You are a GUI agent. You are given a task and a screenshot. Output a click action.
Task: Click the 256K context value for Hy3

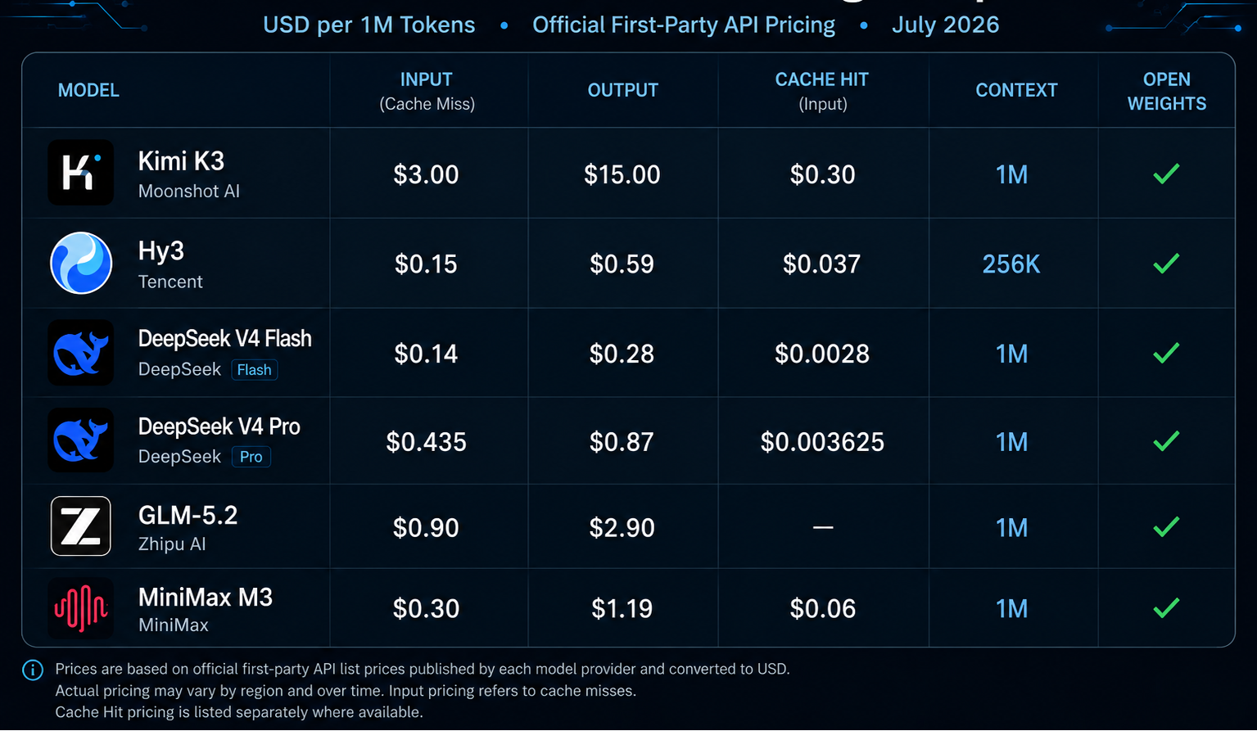(1011, 264)
